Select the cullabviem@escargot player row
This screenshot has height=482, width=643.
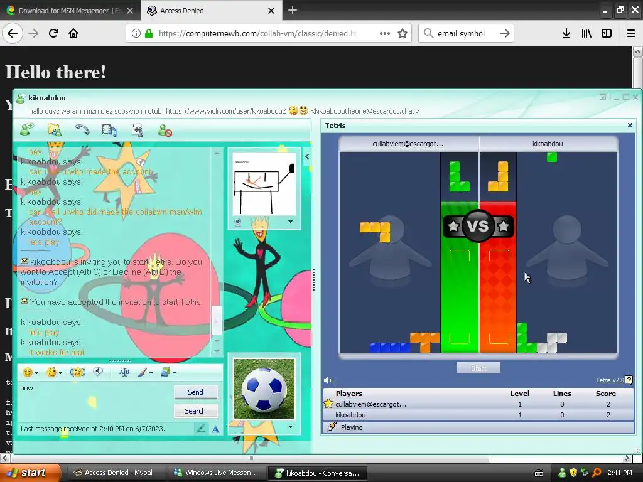(x=478, y=404)
